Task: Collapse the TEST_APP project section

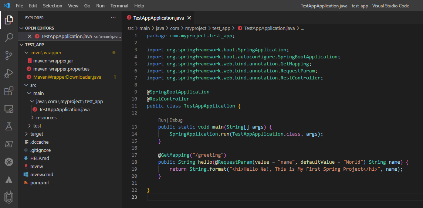Action: [x=21, y=45]
